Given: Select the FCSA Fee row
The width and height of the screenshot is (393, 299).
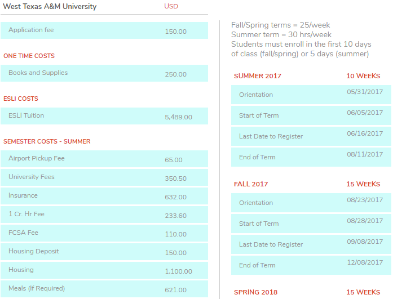Looking at the screenshot, I should click(104, 233).
